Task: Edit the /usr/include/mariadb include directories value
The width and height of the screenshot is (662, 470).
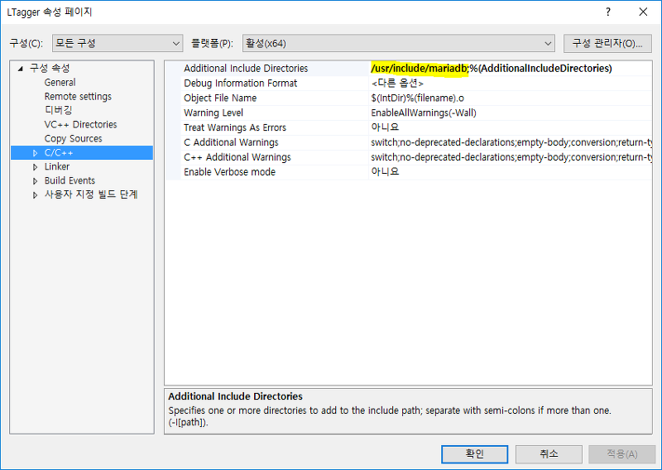Action: pyautogui.click(x=510, y=69)
